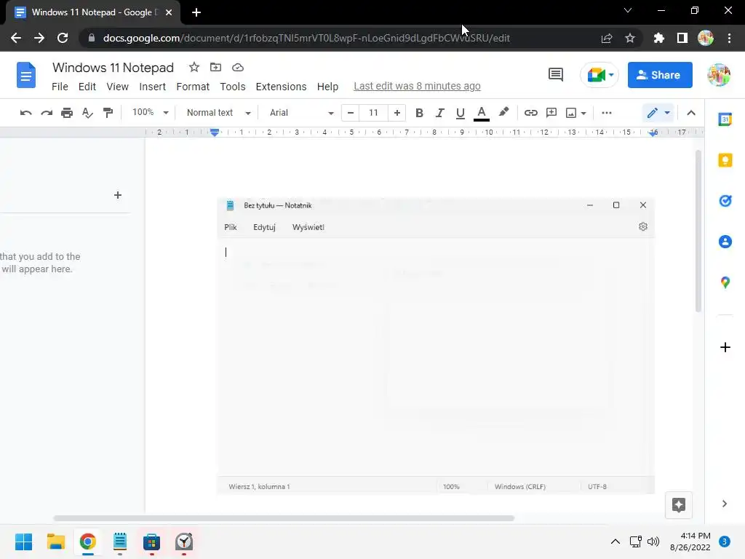Click the font size field showing 11
The height and width of the screenshot is (559, 745).
[x=373, y=113]
